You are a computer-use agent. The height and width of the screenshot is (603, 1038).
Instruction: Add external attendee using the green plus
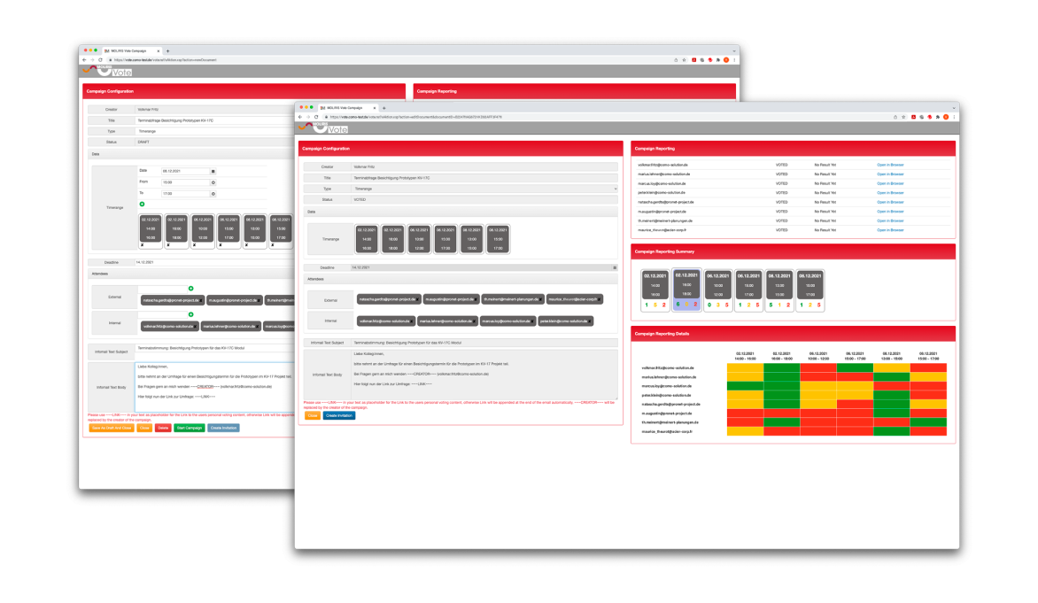(190, 289)
